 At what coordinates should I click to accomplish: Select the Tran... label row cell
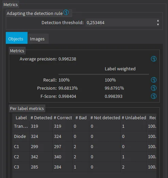tap(21, 126)
